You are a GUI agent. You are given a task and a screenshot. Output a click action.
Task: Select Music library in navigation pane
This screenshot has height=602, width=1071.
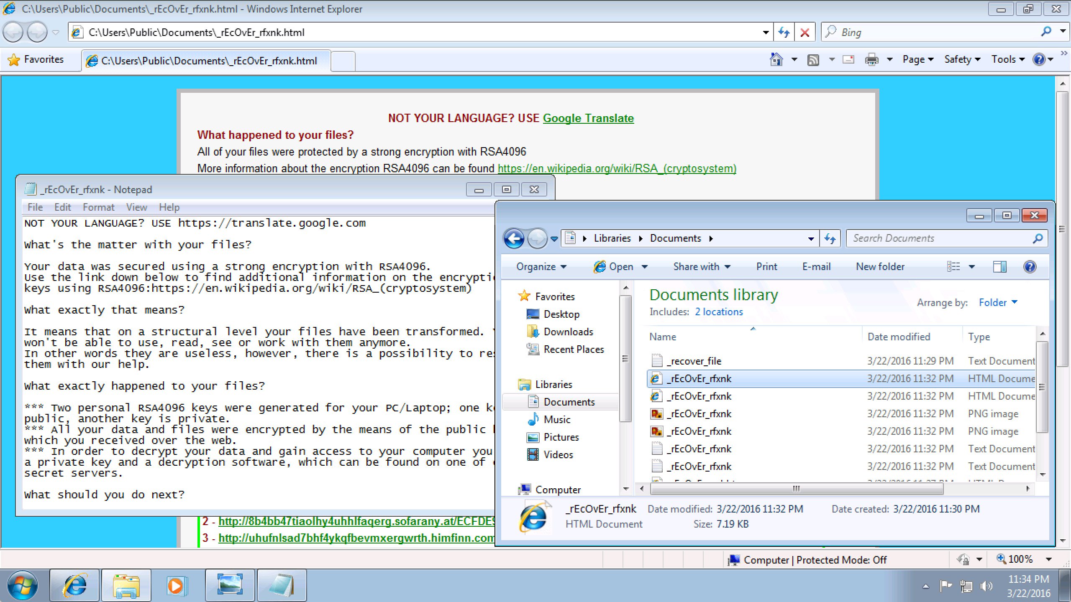coord(557,420)
